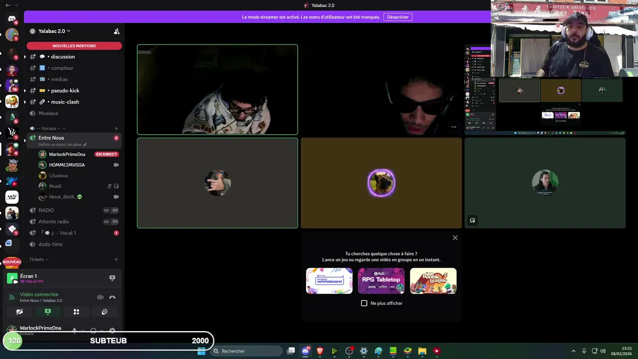Open user settings gear icon
The width and height of the screenshot is (638, 359).
pyautogui.click(x=112, y=331)
